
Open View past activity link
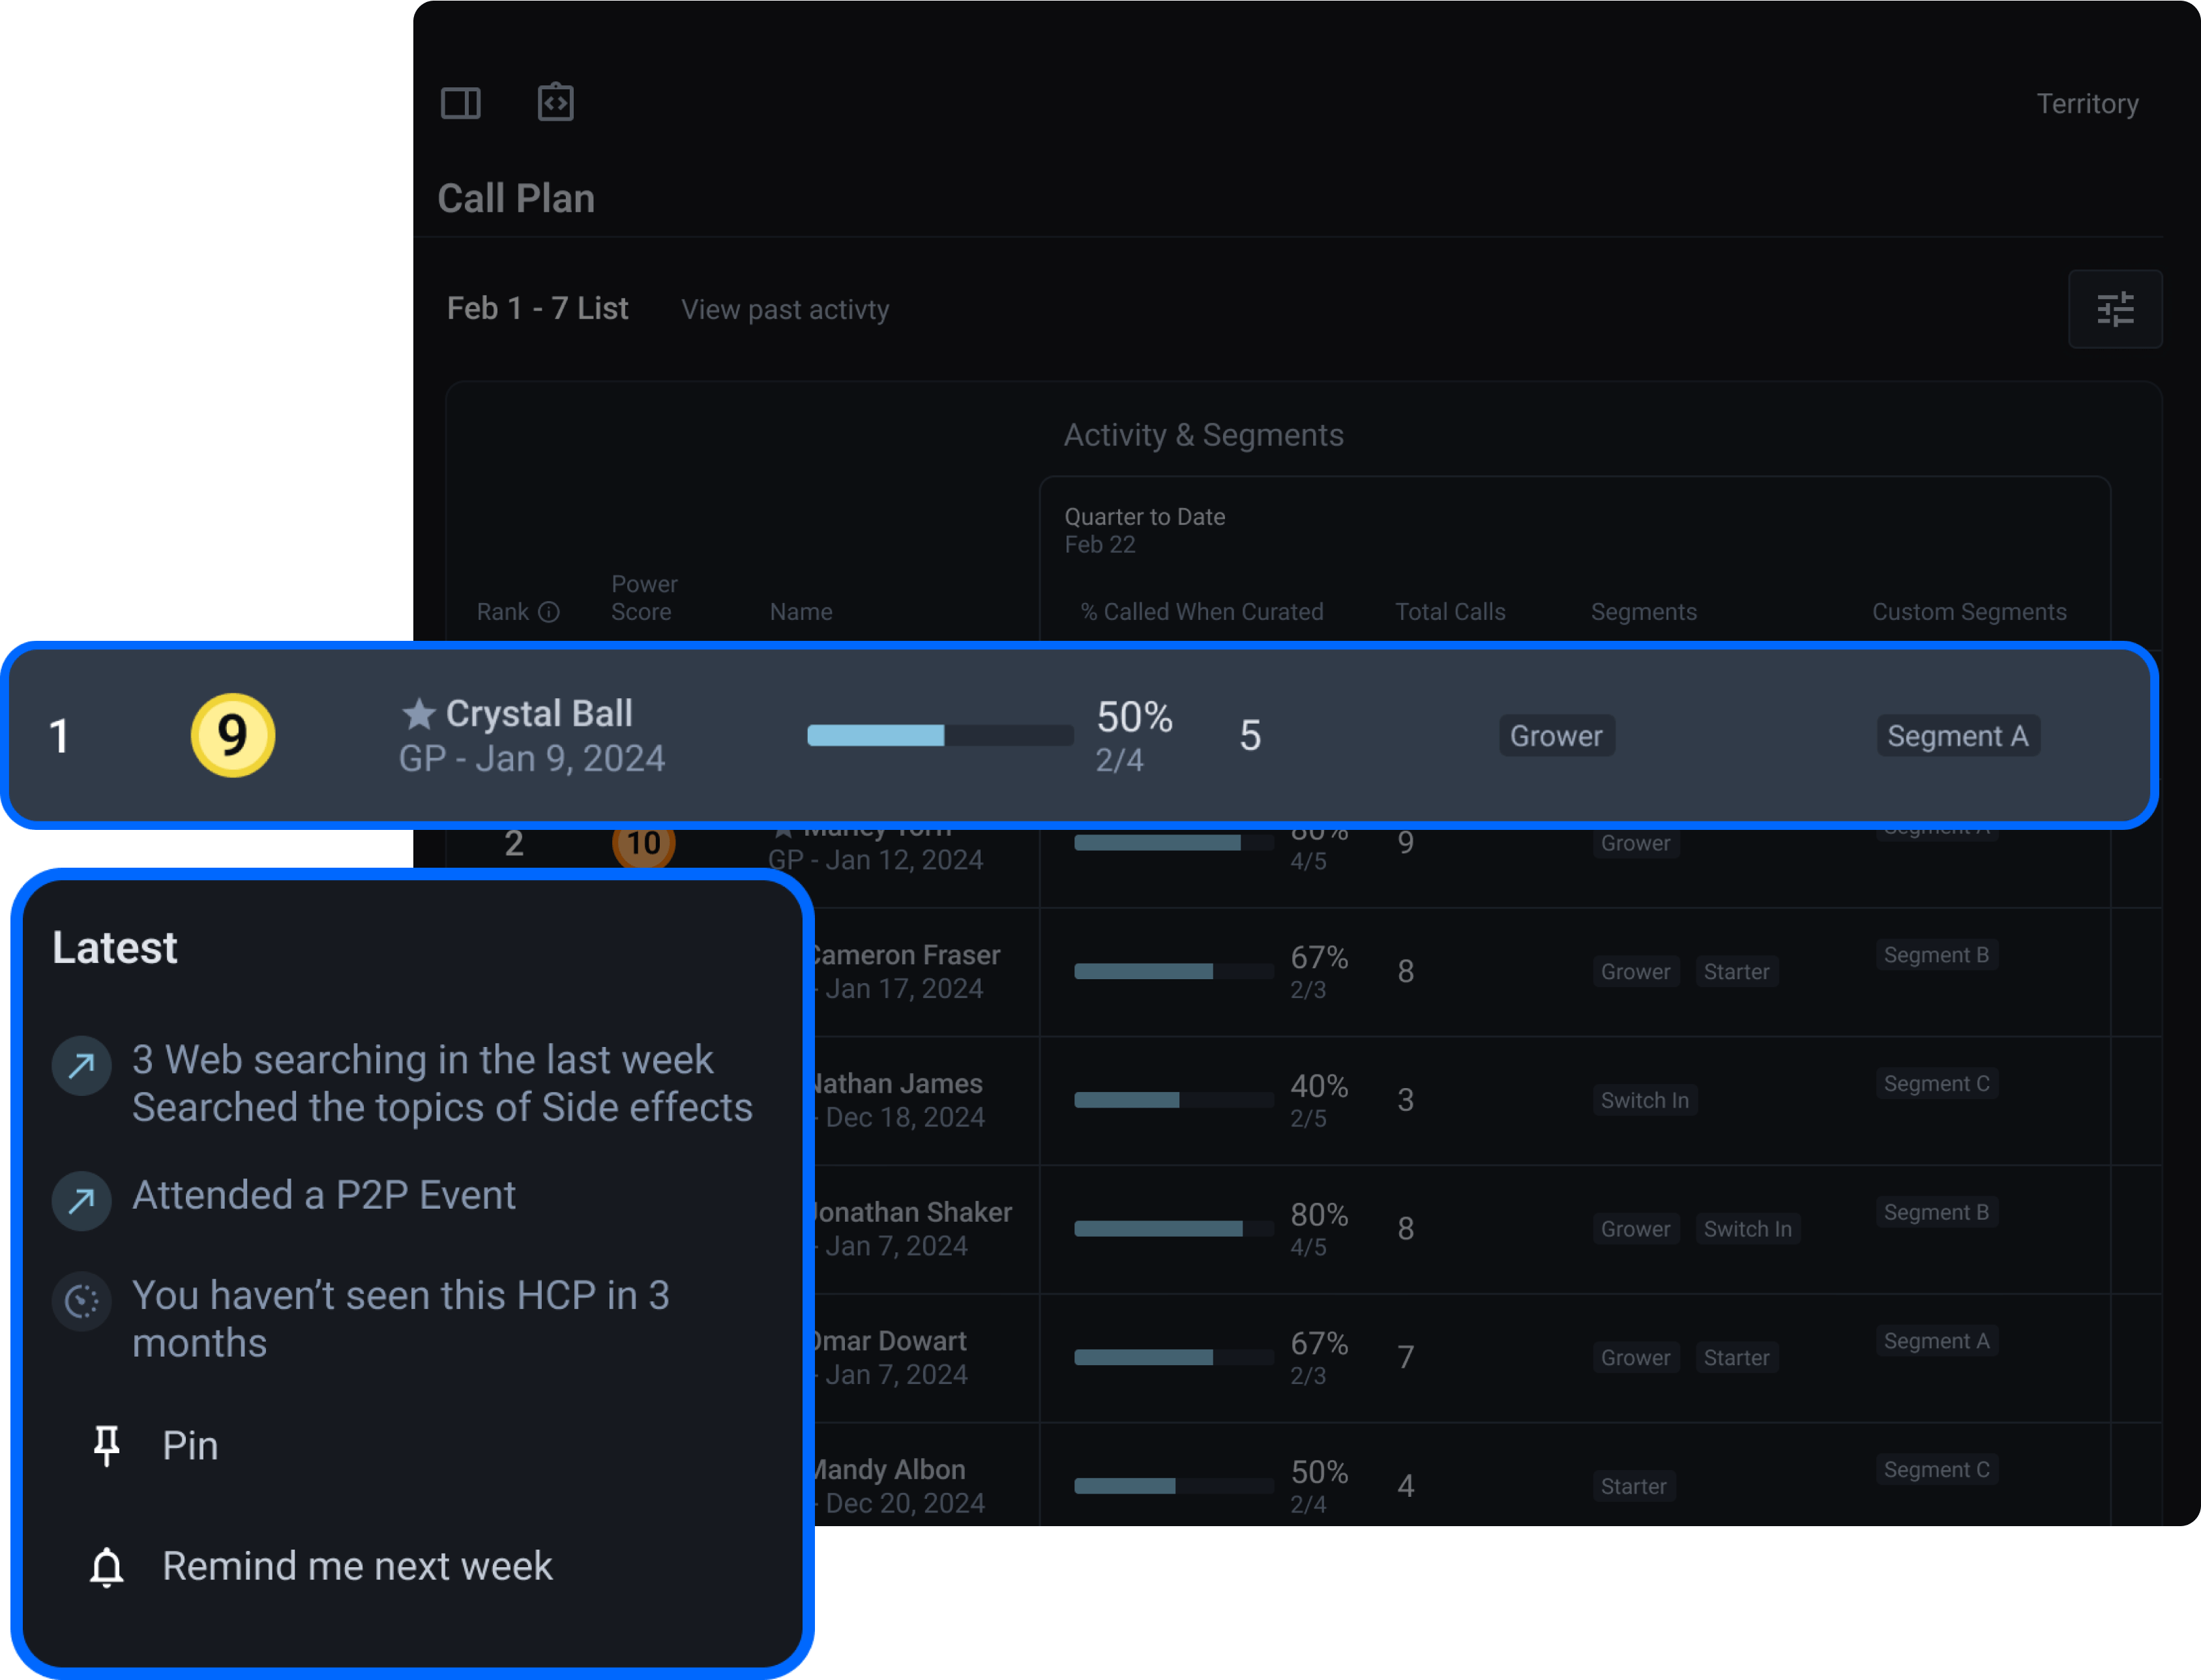point(785,310)
